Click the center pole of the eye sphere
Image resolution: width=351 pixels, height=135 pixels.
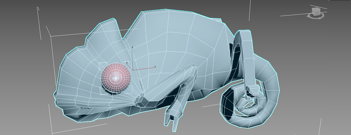[x=116, y=78]
